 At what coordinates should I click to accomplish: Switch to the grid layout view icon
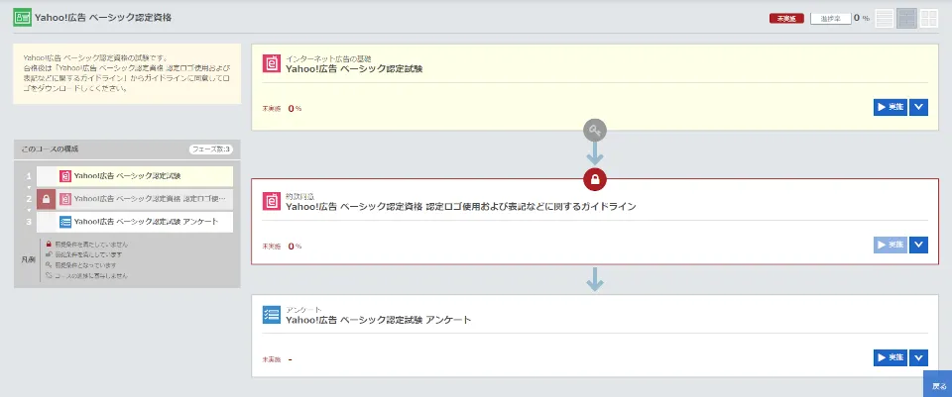pos(929,18)
